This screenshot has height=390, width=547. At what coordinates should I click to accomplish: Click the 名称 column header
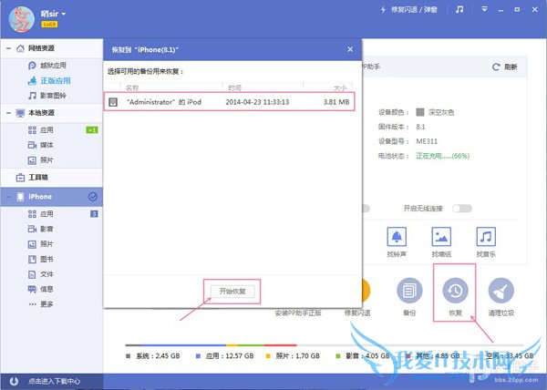[132, 87]
